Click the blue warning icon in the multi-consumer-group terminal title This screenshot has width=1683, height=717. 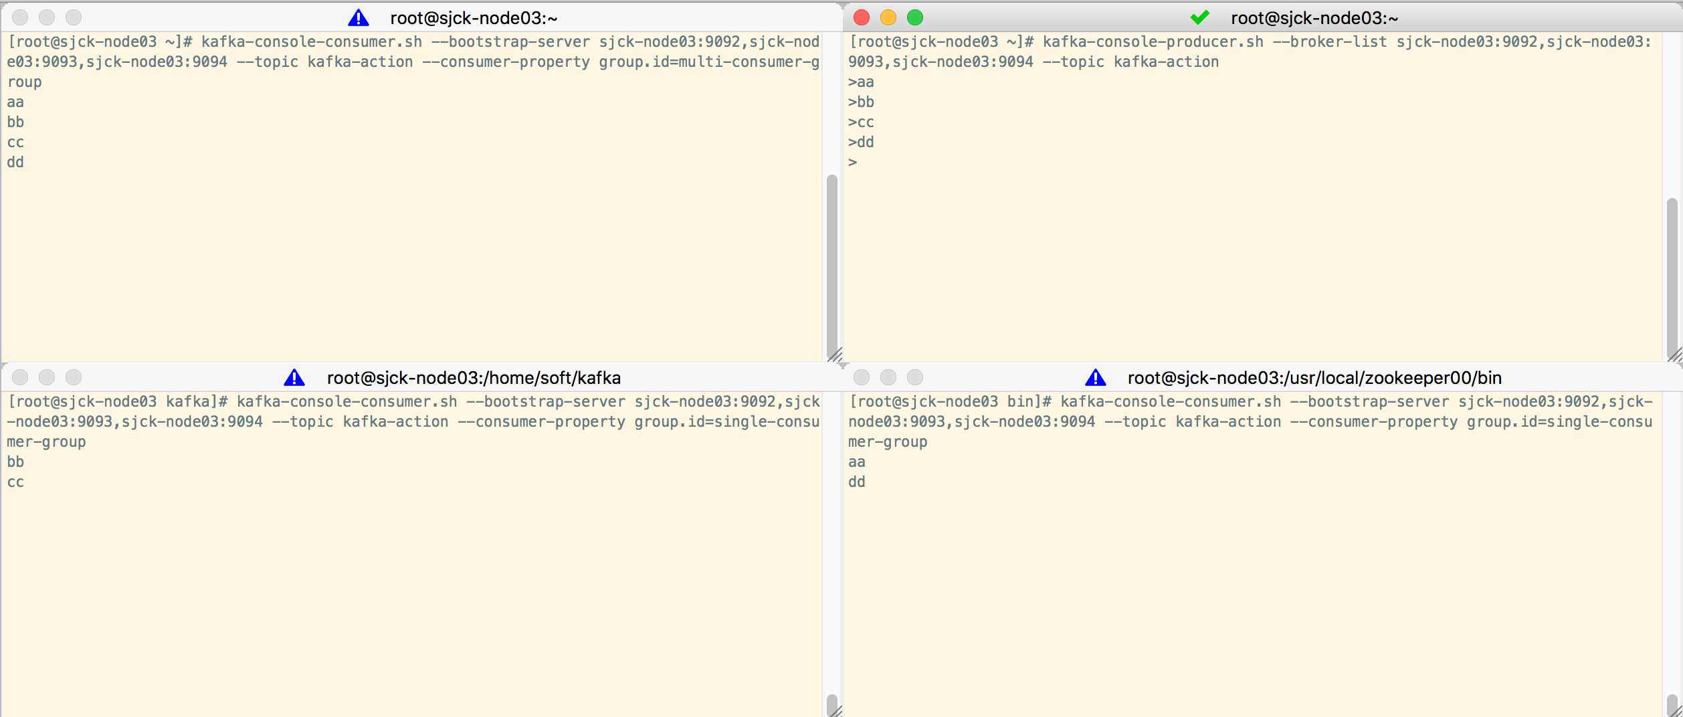(359, 18)
